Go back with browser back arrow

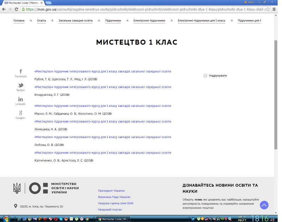4,10
